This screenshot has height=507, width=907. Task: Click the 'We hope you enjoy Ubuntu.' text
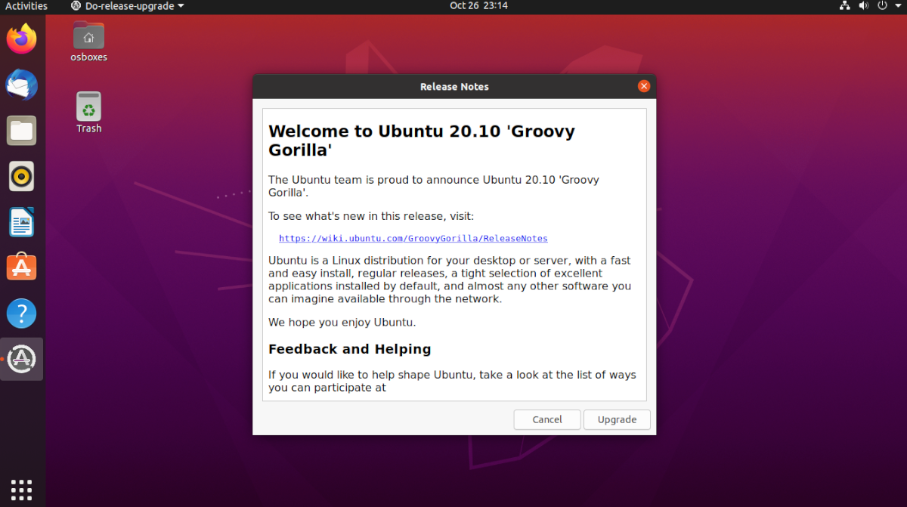tap(342, 323)
